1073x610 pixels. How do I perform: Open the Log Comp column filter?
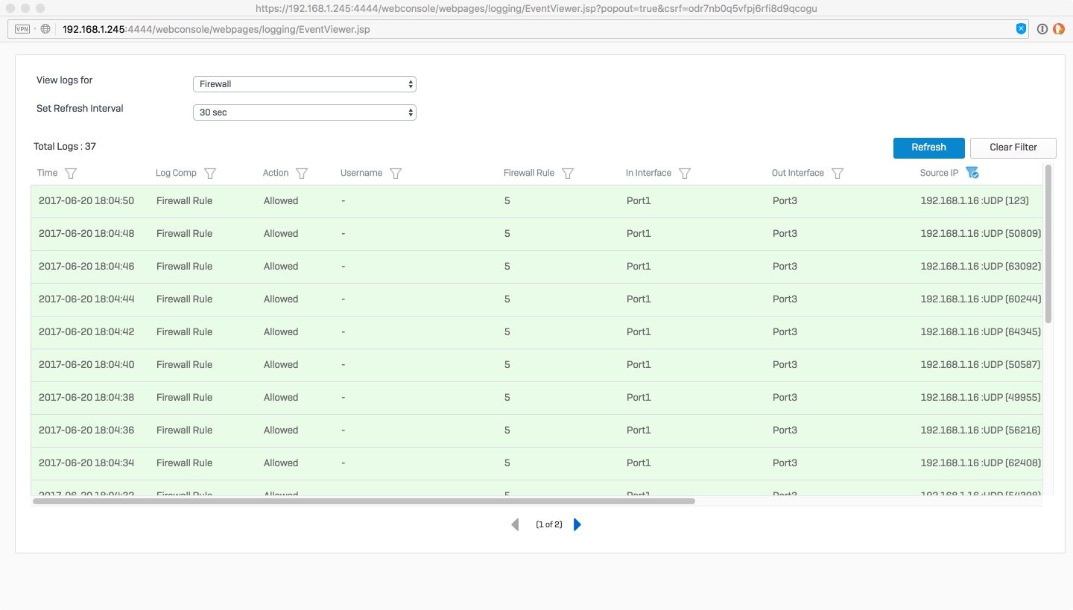pos(210,174)
